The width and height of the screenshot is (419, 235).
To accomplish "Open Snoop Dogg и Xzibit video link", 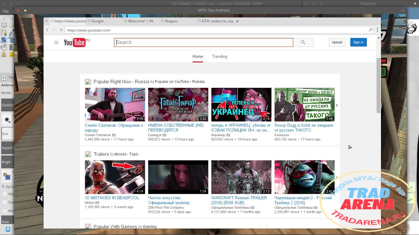I will coord(304,128).
